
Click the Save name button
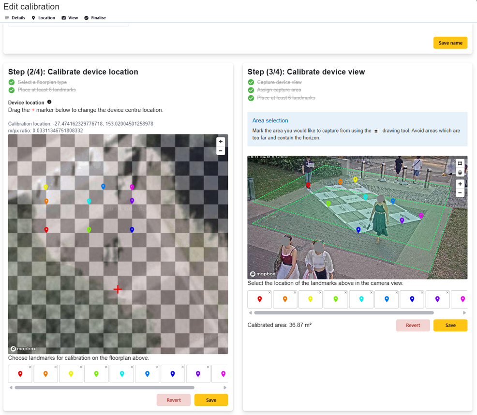pyautogui.click(x=450, y=43)
